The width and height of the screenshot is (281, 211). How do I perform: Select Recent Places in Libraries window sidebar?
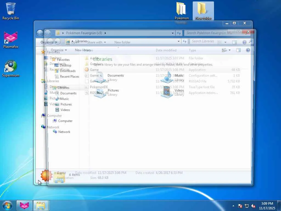pyautogui.click(x=67, y=77)
